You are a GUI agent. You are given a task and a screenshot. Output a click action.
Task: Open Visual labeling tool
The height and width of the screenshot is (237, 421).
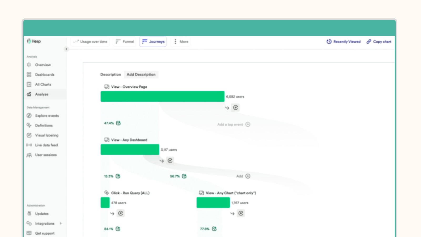coord(47,135)
